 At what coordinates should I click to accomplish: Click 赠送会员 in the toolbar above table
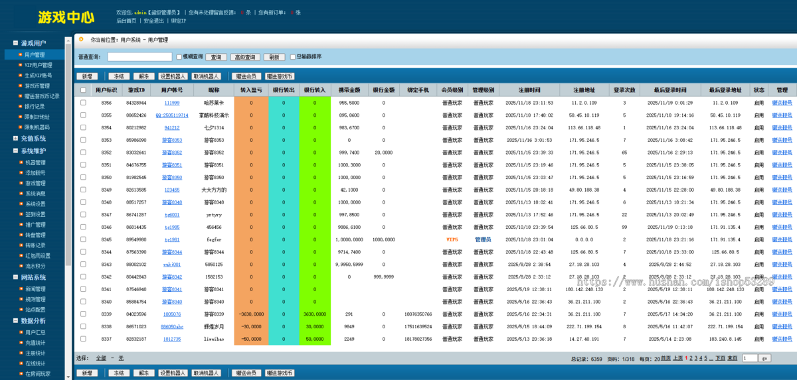tap(246, 76)
